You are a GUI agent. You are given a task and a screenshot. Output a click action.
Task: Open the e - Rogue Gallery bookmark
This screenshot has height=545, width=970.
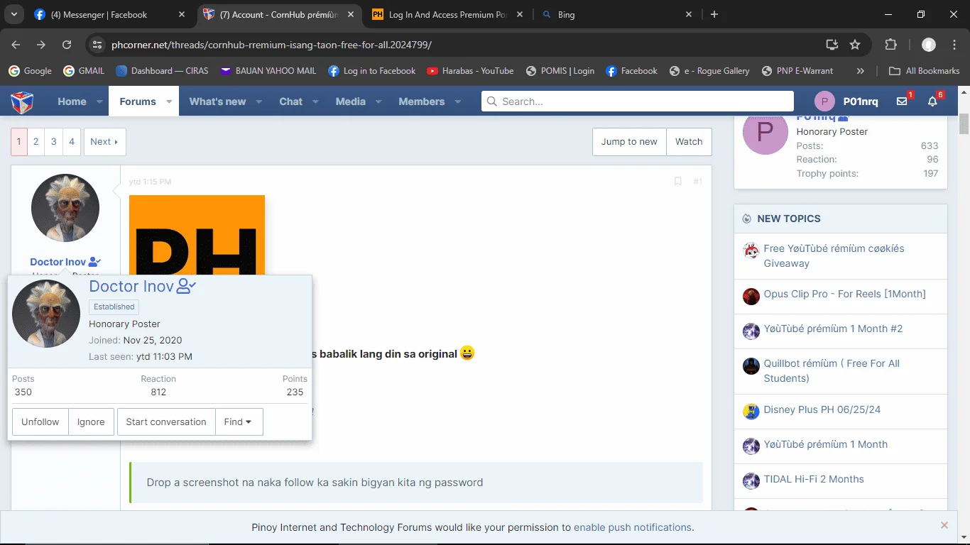coord(709,71)
